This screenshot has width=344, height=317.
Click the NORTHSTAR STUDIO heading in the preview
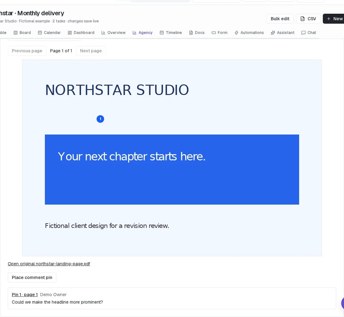click(117, 90)
